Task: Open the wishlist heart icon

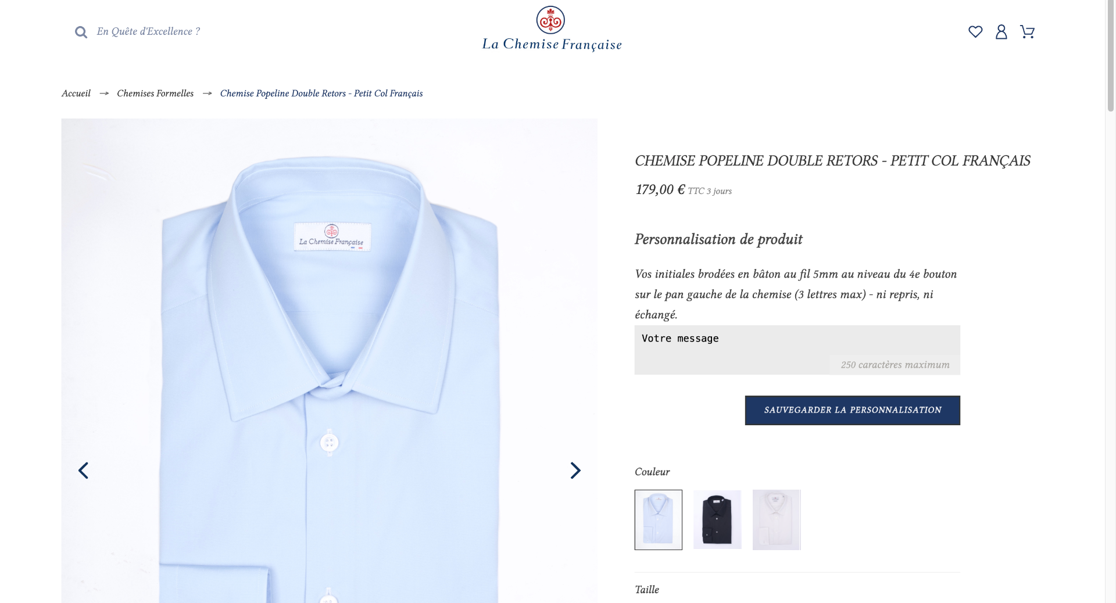Action: [975, 31]
